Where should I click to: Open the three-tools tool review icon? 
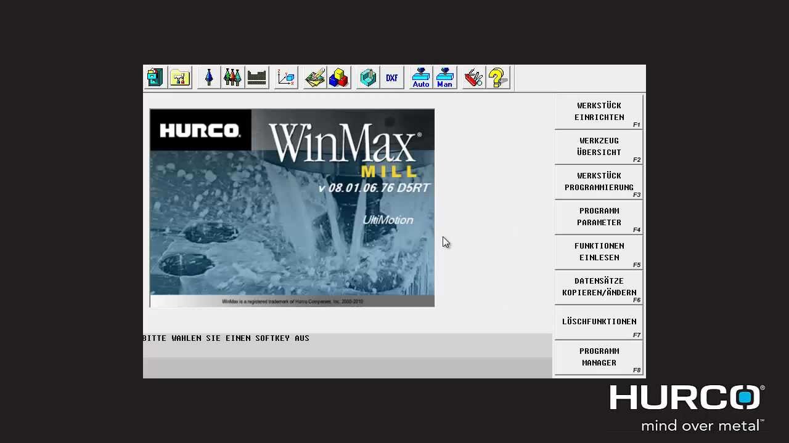(x=232, y=78)
